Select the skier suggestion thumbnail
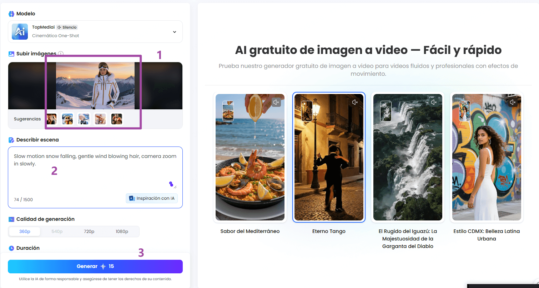Viewport: 539px width, 288px height. [84, 119]
